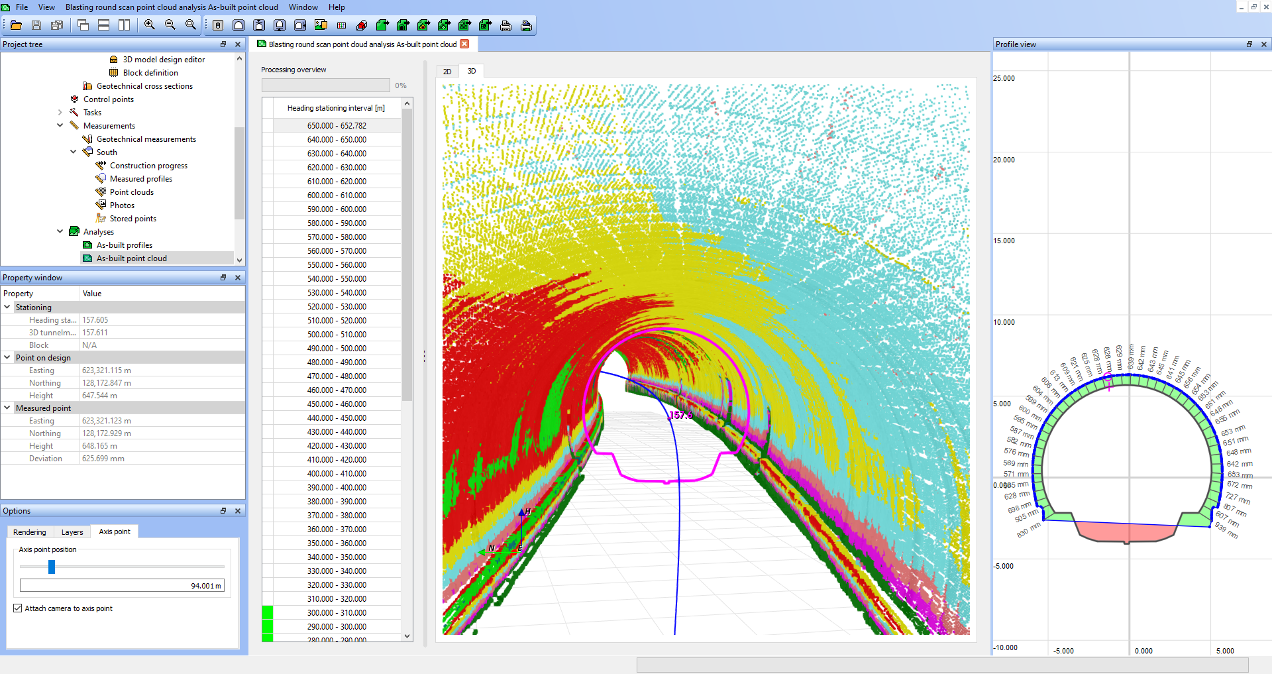Select the 300.000 - 310.000 stationing row
This screenshot has width=1272, height=674.
pos(337,612)
